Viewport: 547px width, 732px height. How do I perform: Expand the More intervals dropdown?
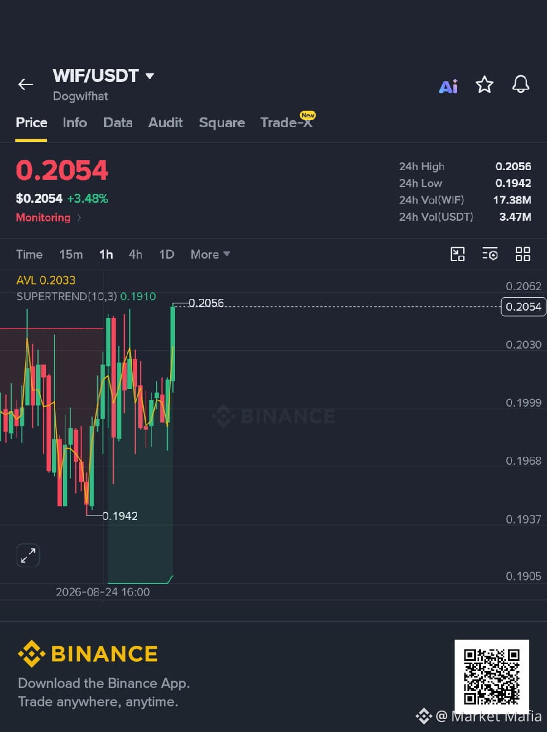coord(210,254)
